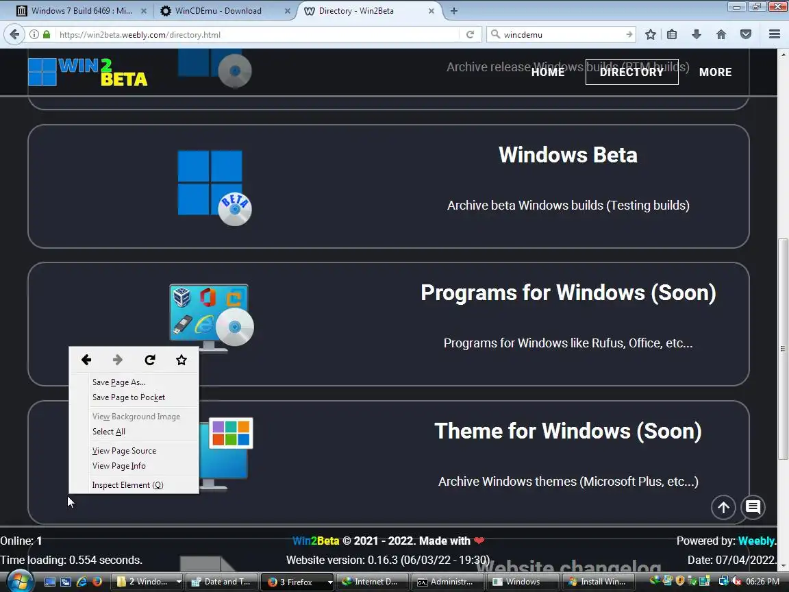Launch Internet Explorer from quick launch
This screenshot has width=789, height=592.
coord(81,582)
